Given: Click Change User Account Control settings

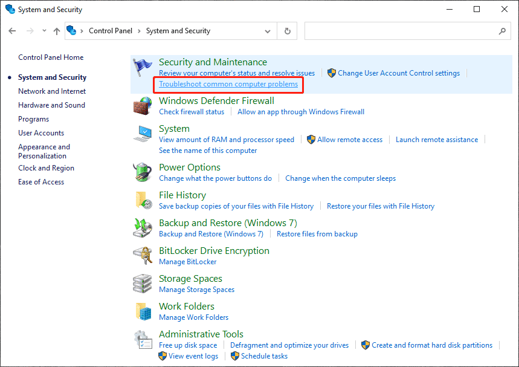Looking at the screenshot, I should [399, 73].
